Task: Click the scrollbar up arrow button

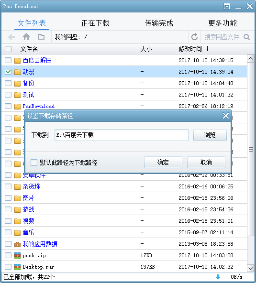Action: pos(251,59)
